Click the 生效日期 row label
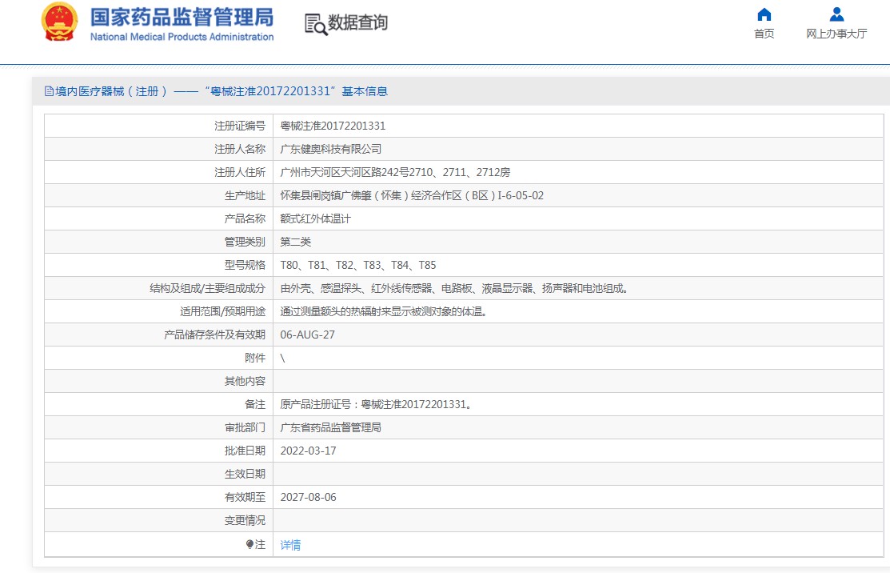The image size is (890, 573). coord(245,475)
